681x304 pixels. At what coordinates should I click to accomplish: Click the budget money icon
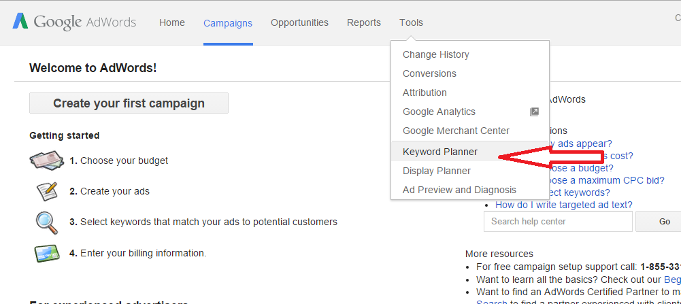(x=47, y=161)
